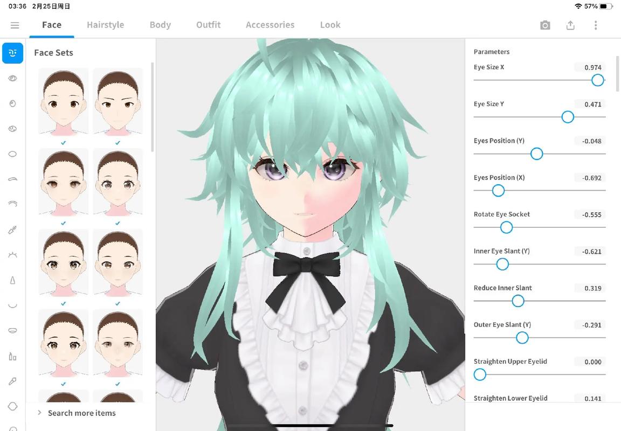This screenshot has height=431, width=621.
Task: Select the second-row right face set thumbnail
Action: [118, 182]
